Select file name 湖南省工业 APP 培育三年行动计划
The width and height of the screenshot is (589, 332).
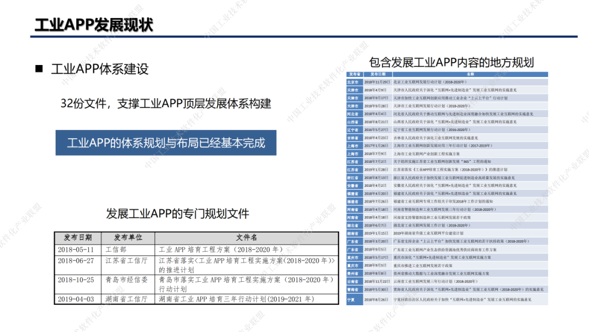coord(237,299)
